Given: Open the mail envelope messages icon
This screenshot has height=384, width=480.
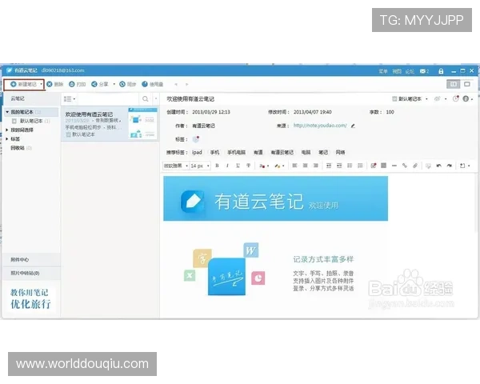Looking at the screenshot, I should (x=424, y=71).
